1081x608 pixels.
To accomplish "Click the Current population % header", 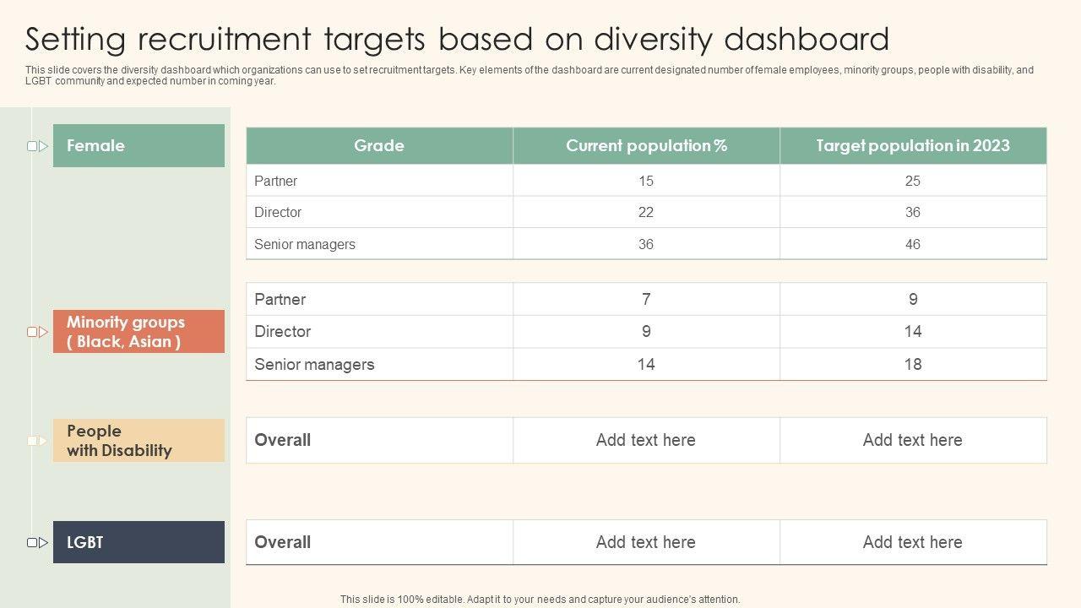I will click(646, 145).
